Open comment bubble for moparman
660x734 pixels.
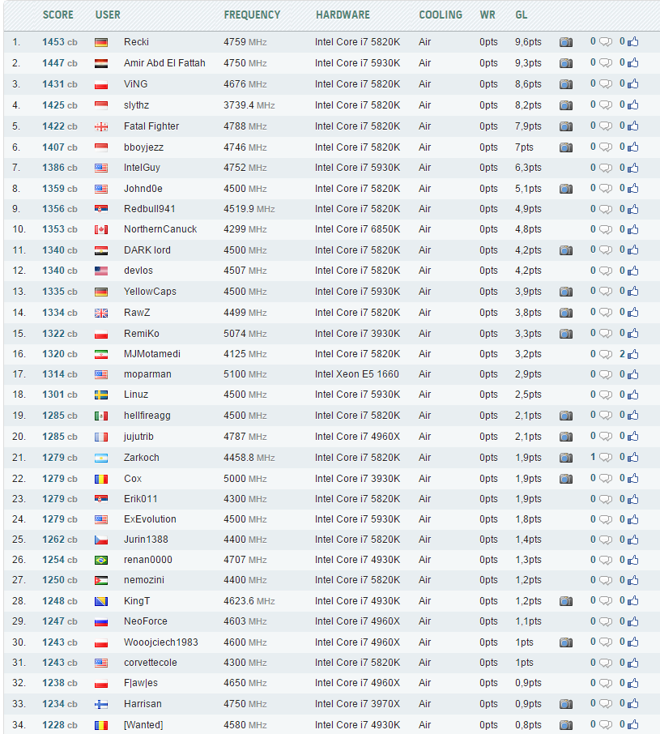[x=606, y=374]
